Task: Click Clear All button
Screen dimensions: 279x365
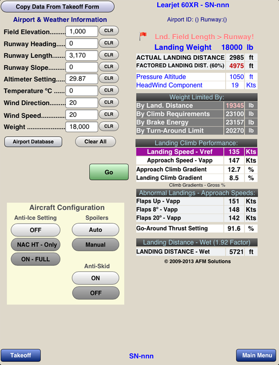Action: click(x=95, y=141)
